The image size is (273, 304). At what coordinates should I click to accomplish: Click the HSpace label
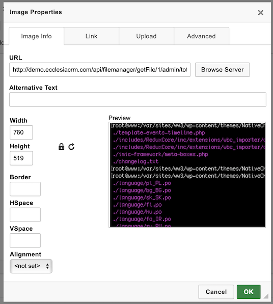tap(21, 203)
